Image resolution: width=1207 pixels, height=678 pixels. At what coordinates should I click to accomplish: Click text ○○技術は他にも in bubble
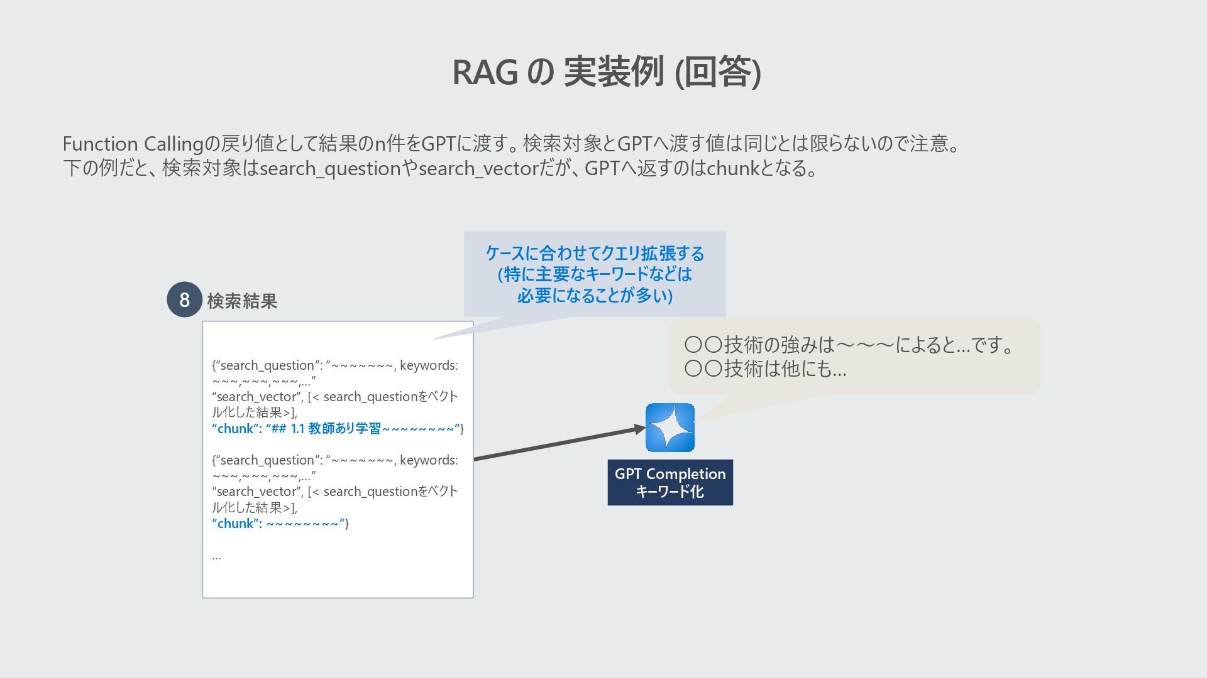765,369
